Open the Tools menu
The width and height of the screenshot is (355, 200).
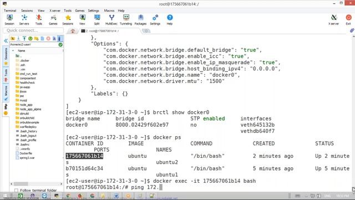[x=68, y=11]
